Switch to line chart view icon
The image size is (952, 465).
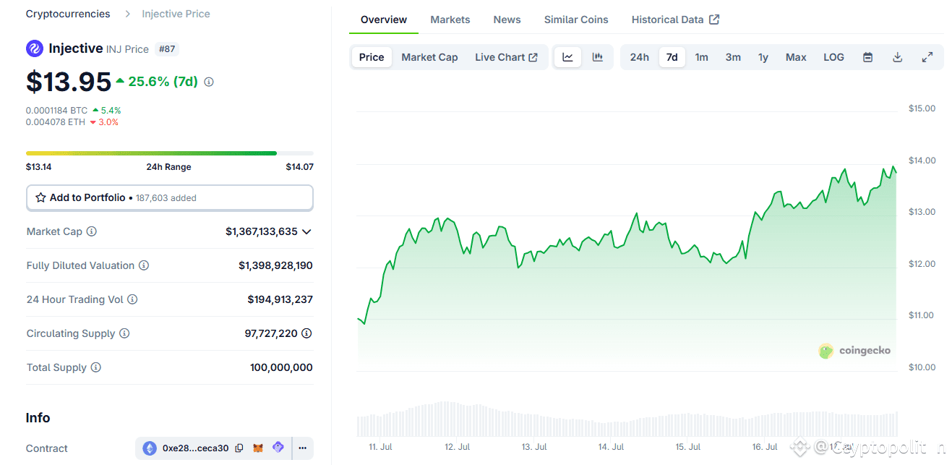coord(568,57)
